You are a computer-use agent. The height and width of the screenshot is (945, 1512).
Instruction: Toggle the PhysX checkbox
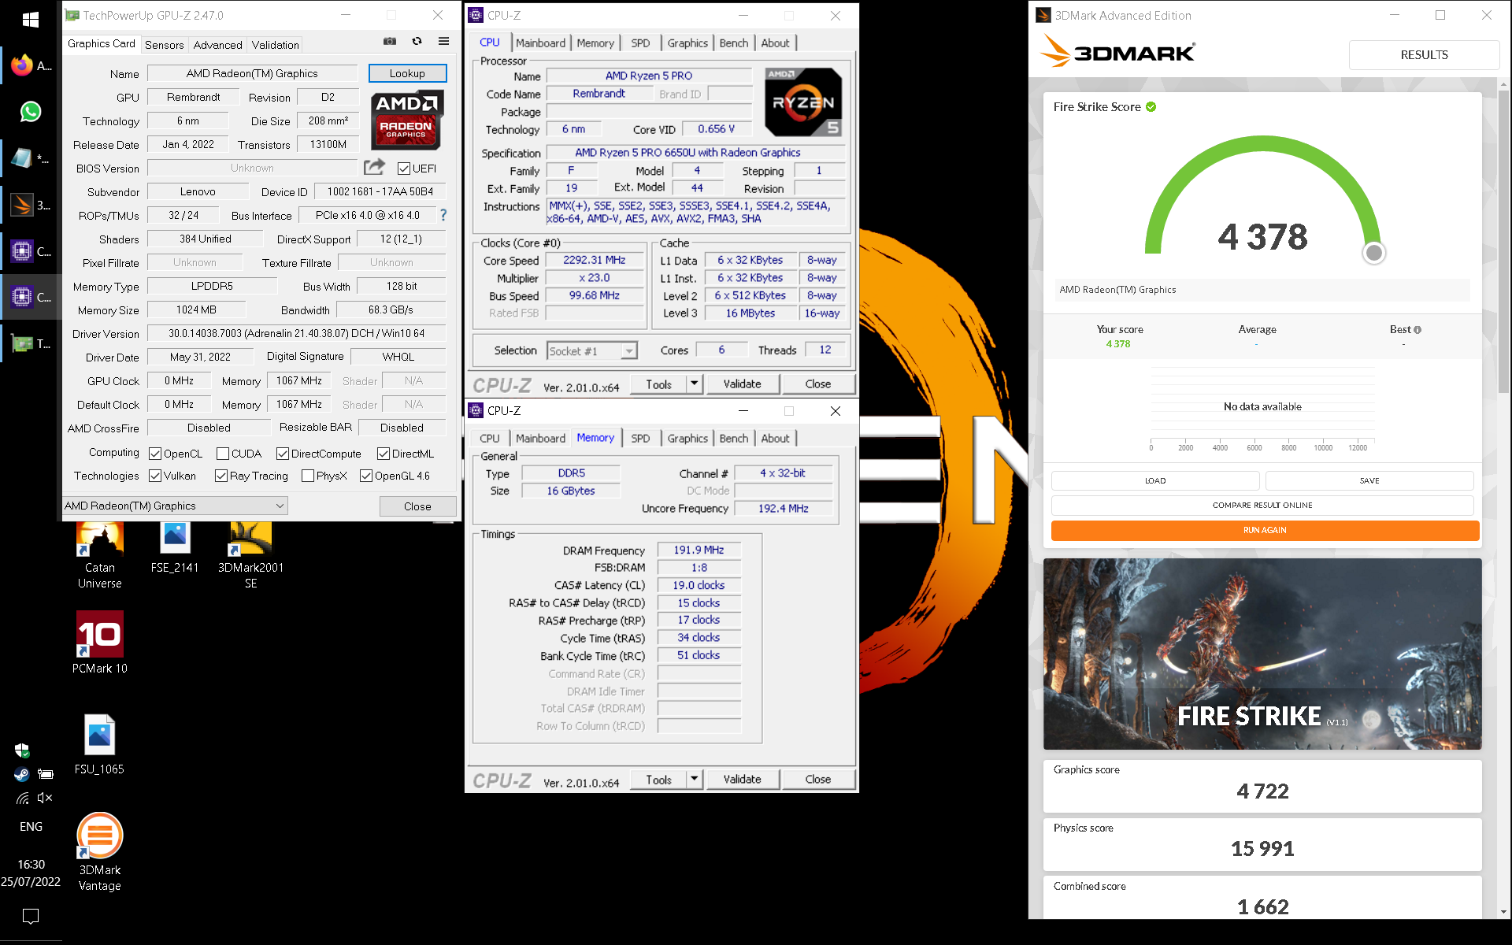click(308, 476)
